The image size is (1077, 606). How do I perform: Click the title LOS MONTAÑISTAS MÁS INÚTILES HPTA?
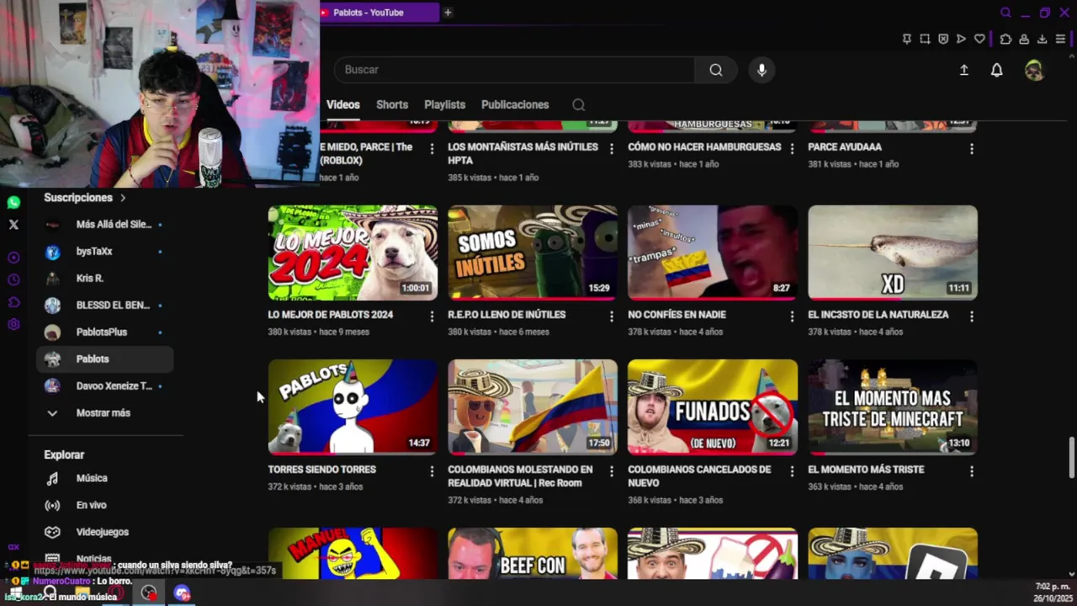point(523,154)
